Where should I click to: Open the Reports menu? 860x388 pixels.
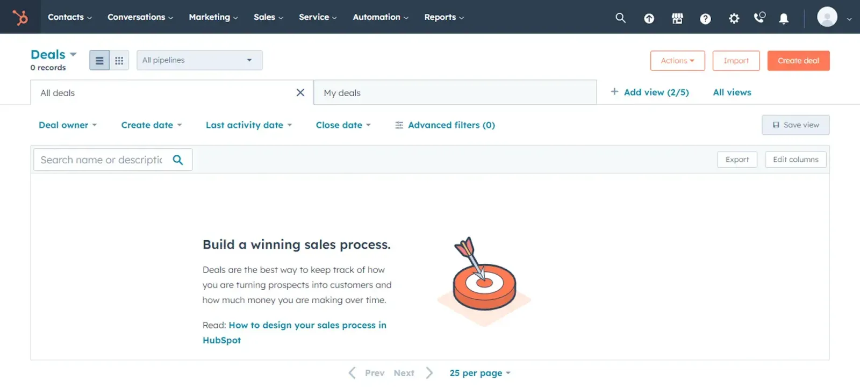pyautogui.click(x=444, y=17)
